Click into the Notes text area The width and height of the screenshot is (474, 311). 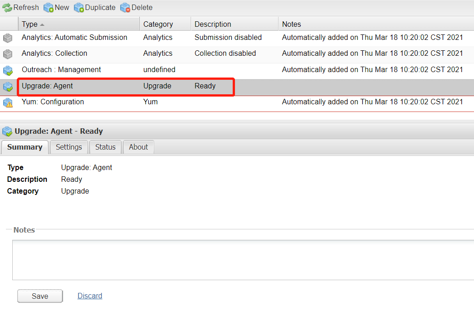coord(243,260)
